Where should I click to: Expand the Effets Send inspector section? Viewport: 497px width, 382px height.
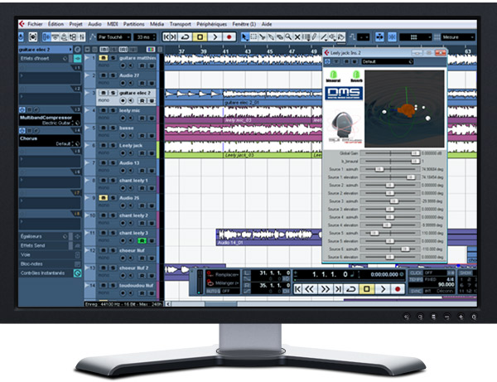51,245
